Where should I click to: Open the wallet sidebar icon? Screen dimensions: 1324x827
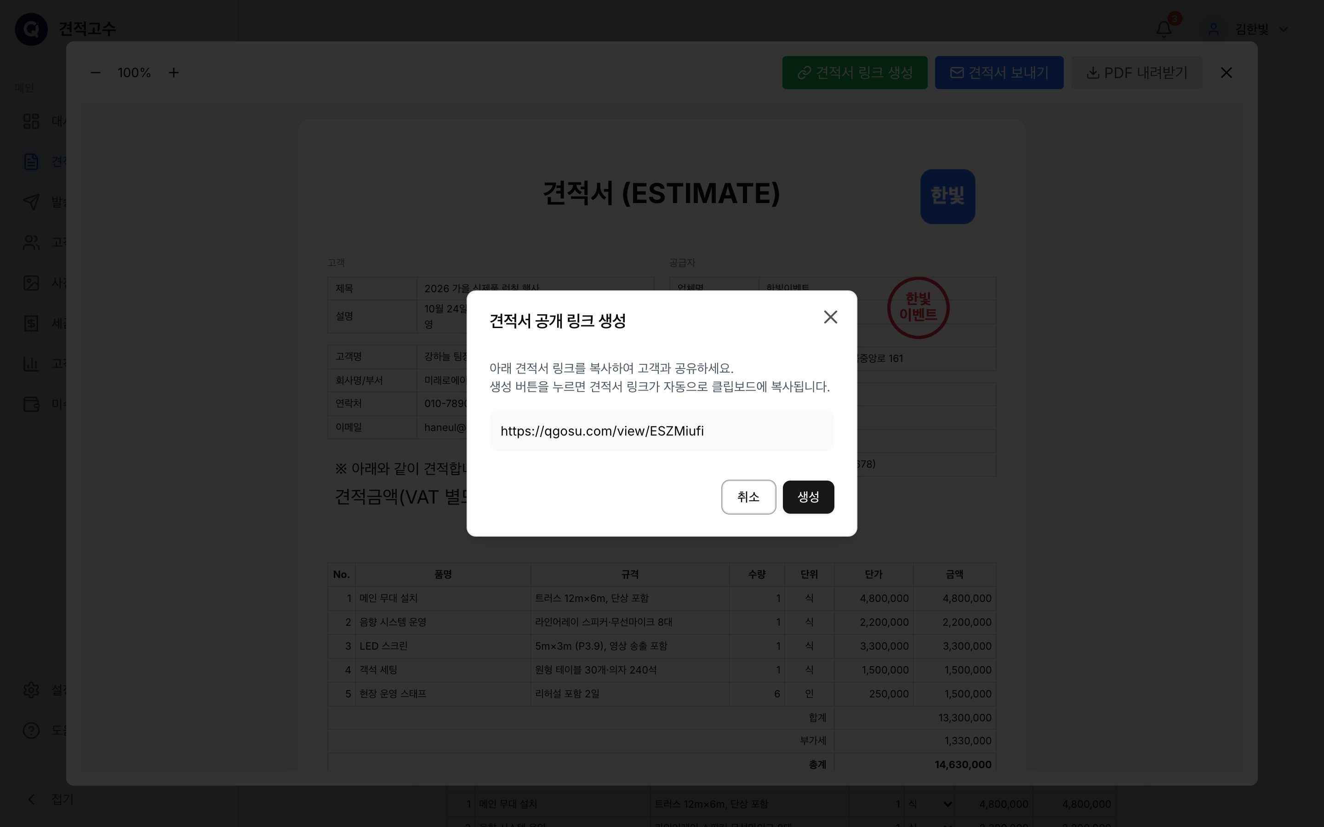point(31,404)
